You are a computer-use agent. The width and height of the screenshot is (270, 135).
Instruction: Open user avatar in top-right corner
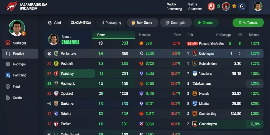(x=258, y=7)
